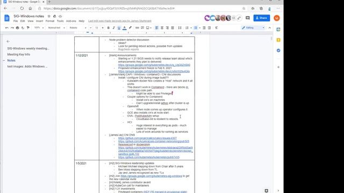Viewport: 344px width, 193px height.
Task: Insert a link from the toolbar
Action: pos(137,28)
